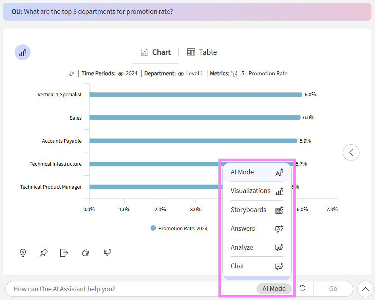Reset the conversation with the undo arrow icon
This screenshot has height=300, width=375.
pos(303,289)
